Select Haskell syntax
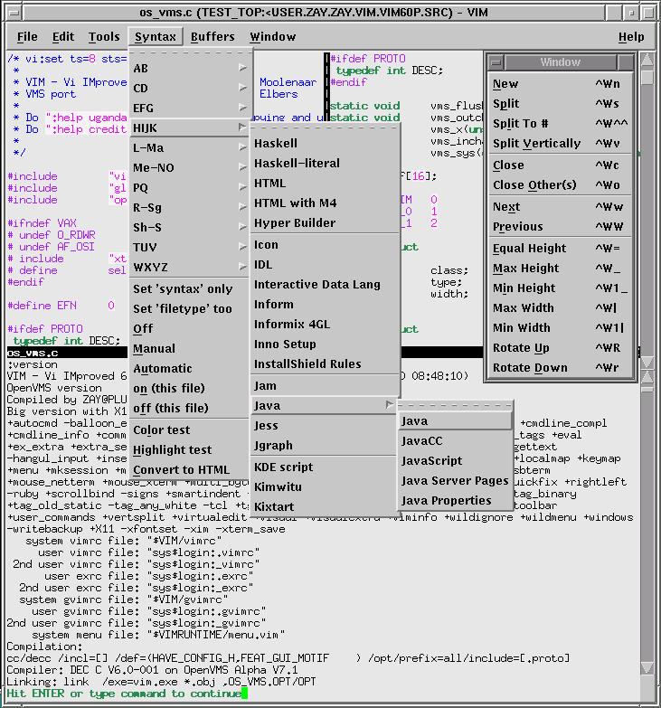This screenshot has height=708, width=661. tap(325, 143)
